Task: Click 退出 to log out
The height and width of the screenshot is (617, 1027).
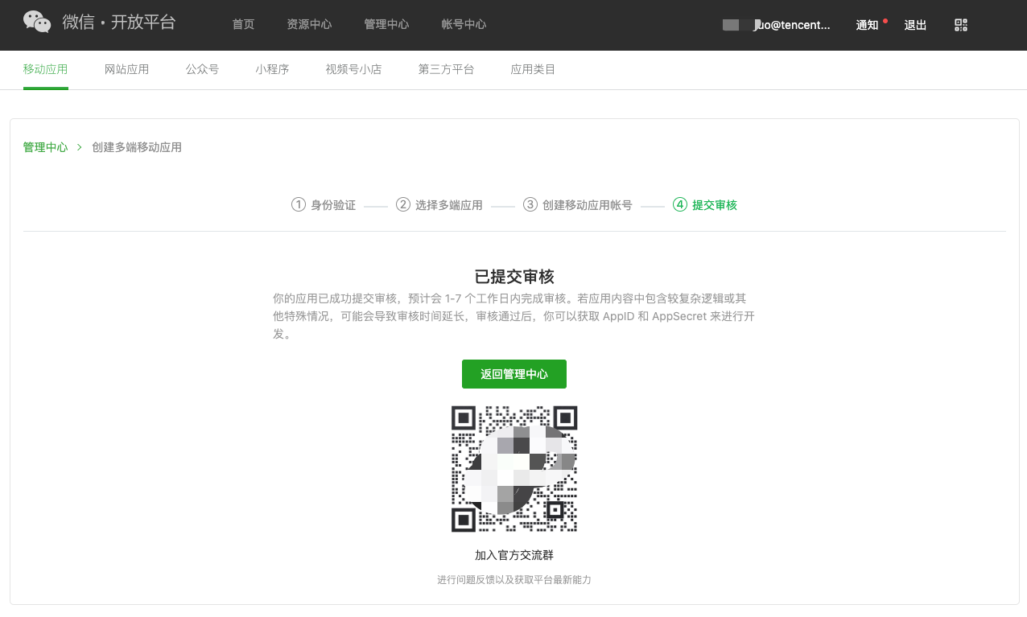Action: 915,25
